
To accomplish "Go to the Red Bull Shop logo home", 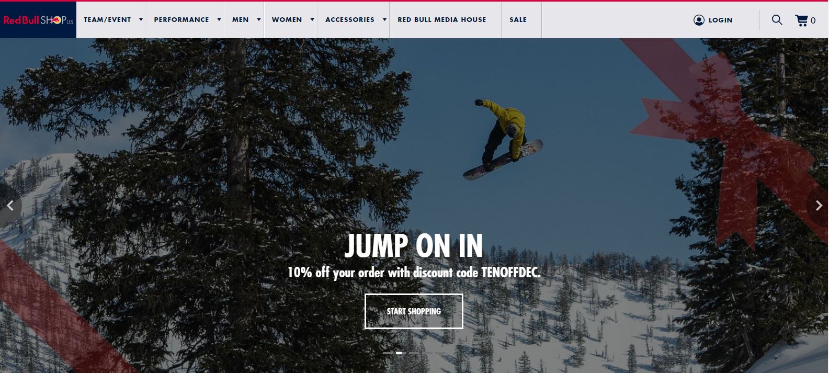I will click(38, 20).
